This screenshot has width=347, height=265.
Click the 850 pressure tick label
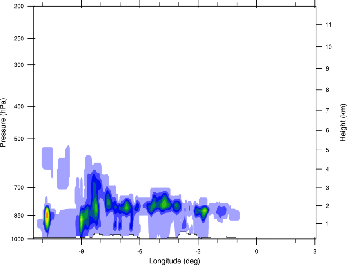[x=19, y=216]
